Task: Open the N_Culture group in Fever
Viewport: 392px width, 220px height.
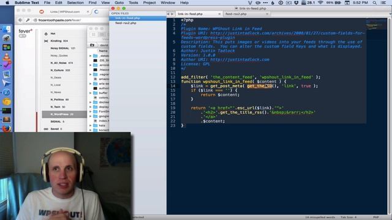Action: pos(64,70)
